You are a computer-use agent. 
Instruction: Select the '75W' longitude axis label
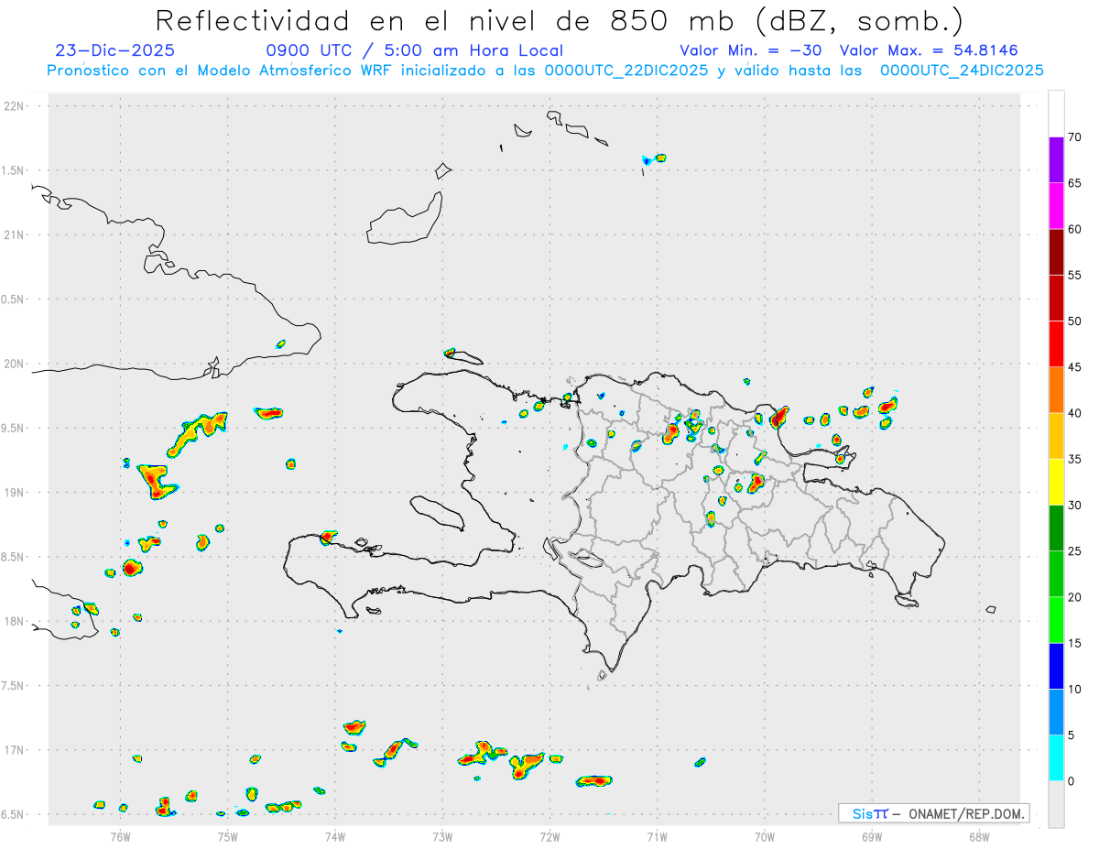tap(227, 835)
